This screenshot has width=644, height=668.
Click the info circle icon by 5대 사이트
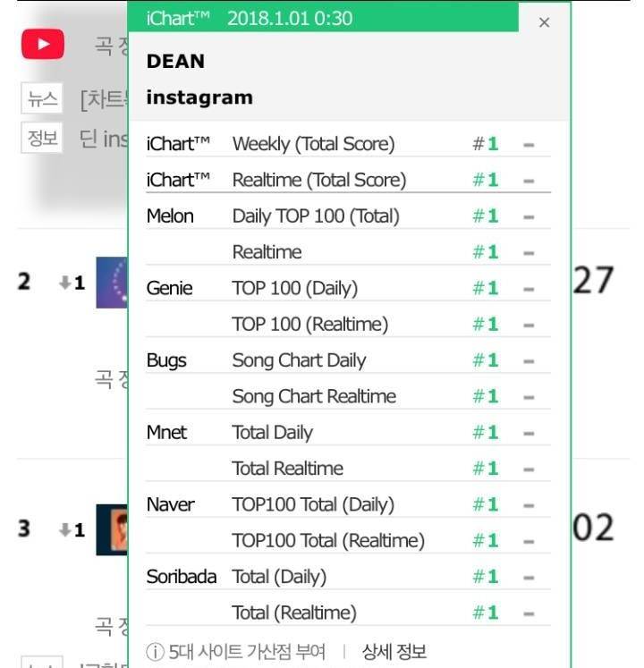coord(155,651)
